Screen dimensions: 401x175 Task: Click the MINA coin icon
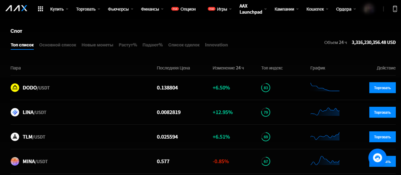[x=15, y=162]
